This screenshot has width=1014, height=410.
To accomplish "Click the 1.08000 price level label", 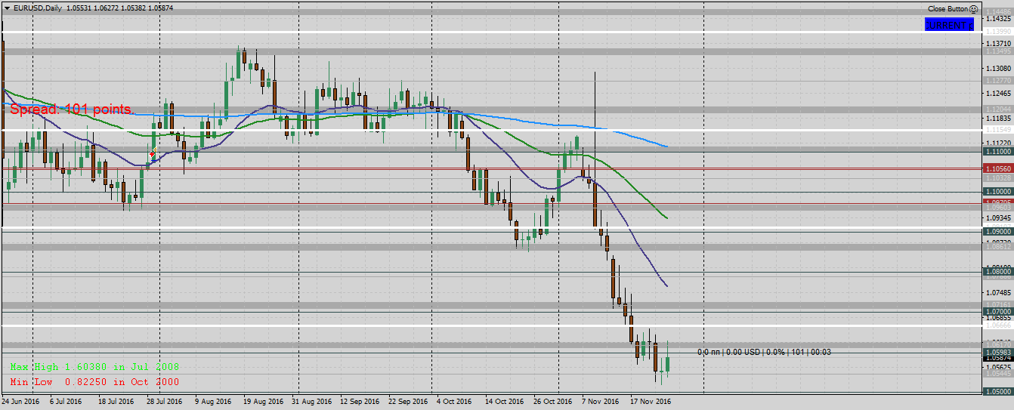I will [997, 270].
